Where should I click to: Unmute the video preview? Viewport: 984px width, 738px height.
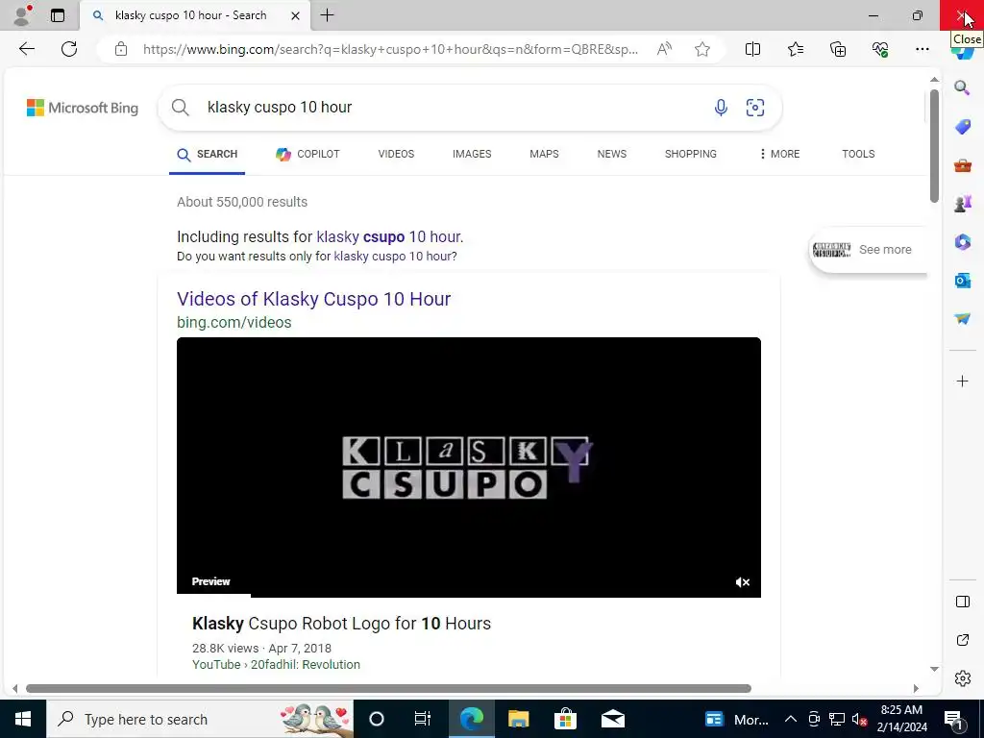click(x=743, y=581)
